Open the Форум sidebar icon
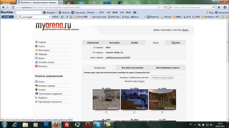Image resolution: width=229 pixels, height=128 pixels. point(36,58)
